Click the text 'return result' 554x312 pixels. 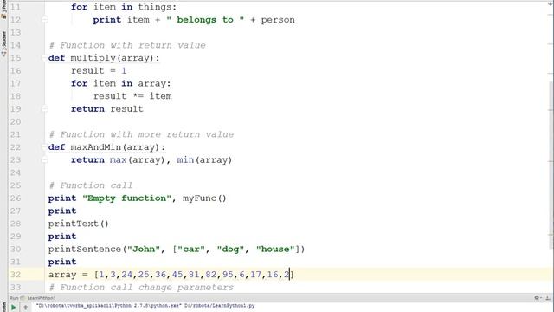tap(107, 109)
